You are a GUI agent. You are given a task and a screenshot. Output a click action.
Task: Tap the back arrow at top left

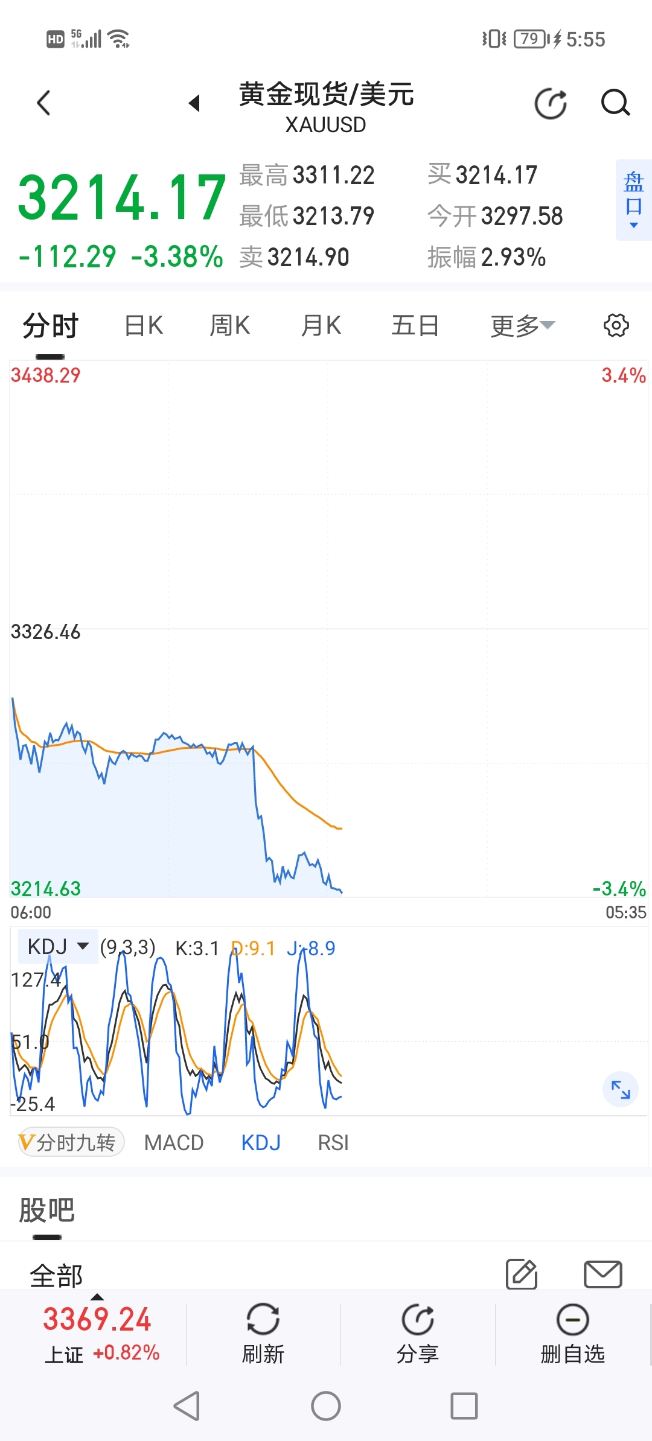pyautogui.click(x=43, y=103)
